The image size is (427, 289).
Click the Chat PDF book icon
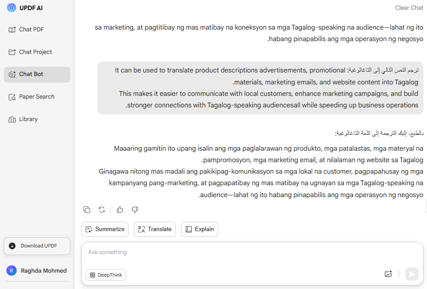point(12,30)
